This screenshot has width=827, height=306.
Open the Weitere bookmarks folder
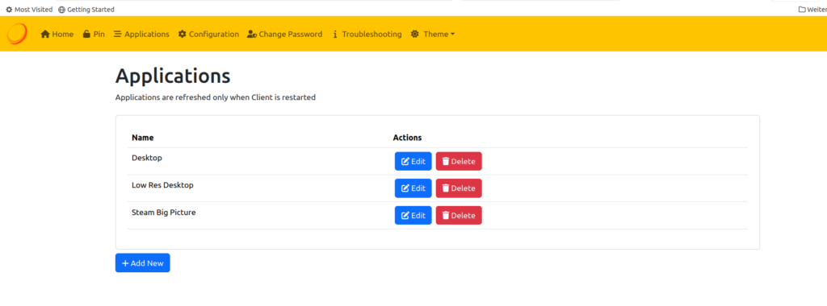click(x=812, y=10)
